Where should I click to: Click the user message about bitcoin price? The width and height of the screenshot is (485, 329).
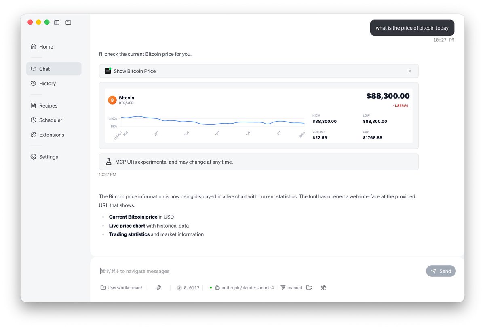click(412, 28)
